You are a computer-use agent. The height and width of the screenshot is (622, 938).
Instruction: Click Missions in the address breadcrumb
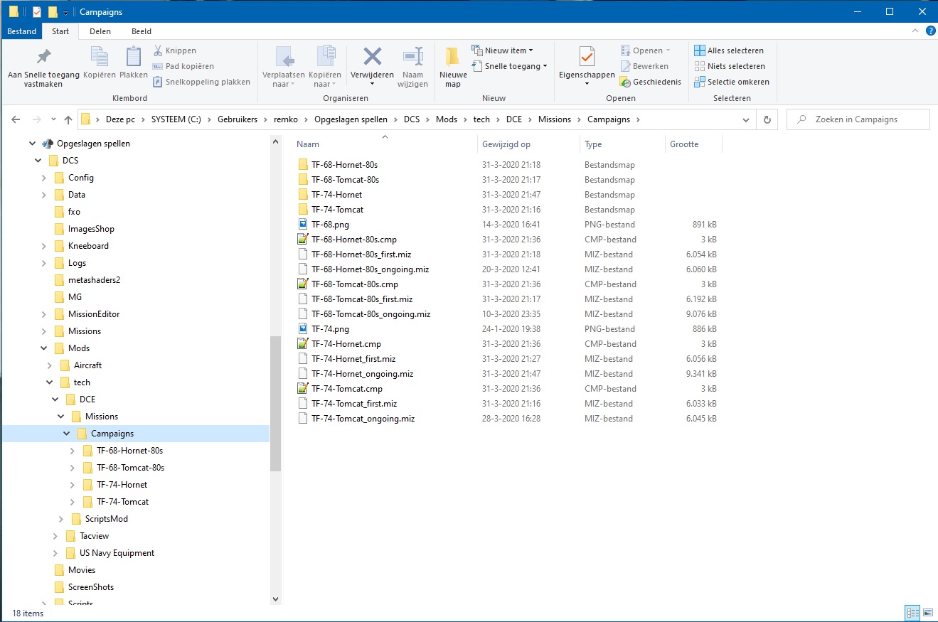pos(555,119)
